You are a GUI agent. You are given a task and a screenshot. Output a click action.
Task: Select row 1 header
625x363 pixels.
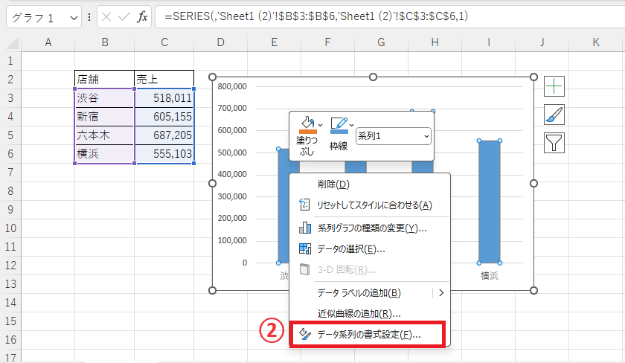[10, 61]
